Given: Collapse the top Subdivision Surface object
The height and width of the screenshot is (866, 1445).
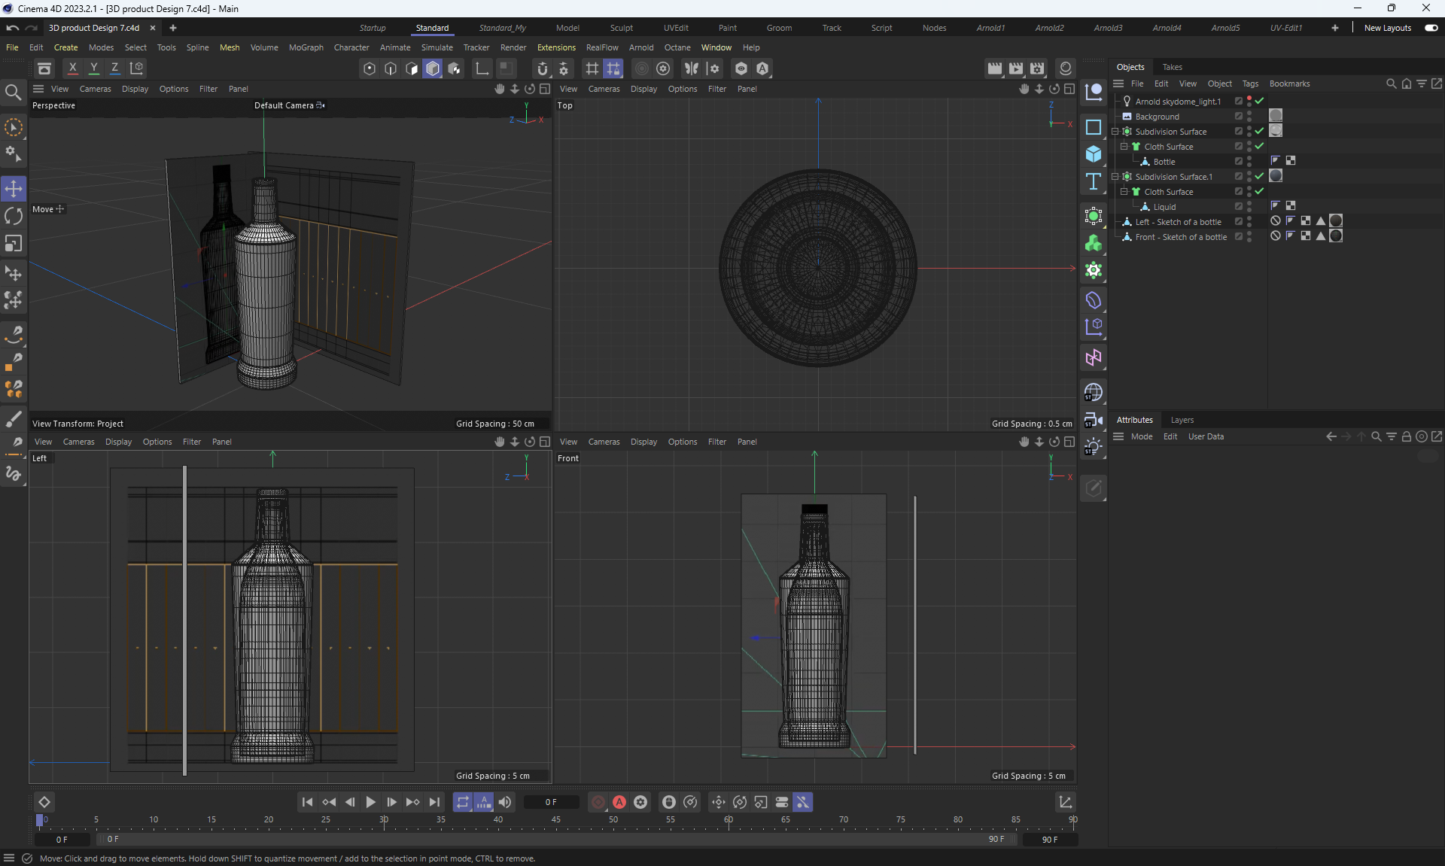Looking at the screenshot, I should tap(1115, 132).
